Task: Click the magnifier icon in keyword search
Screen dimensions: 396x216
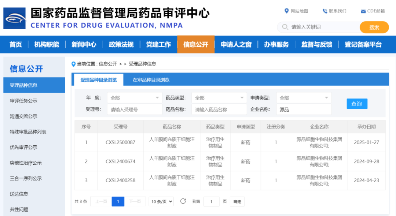Action: click(285, 27)
